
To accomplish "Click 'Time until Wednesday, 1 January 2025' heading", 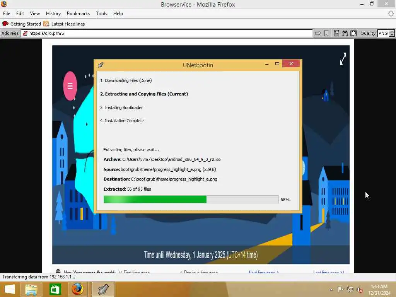I will point(201,255).
